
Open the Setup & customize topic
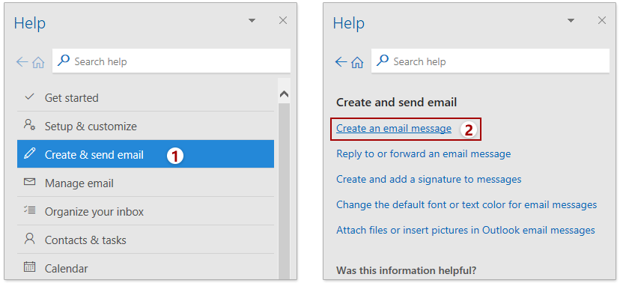pos(145,126)
